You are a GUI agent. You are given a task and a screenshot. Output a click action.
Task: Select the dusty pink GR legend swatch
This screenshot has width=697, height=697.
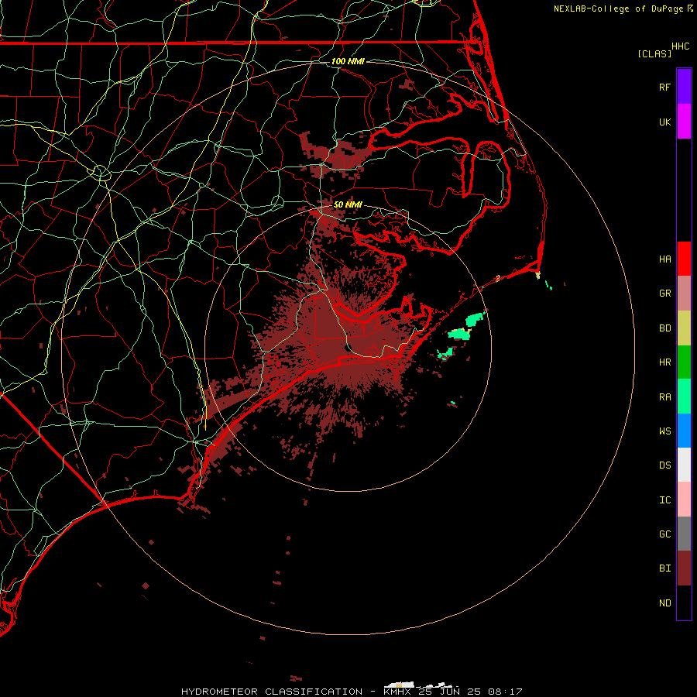(x=684, y=294)
